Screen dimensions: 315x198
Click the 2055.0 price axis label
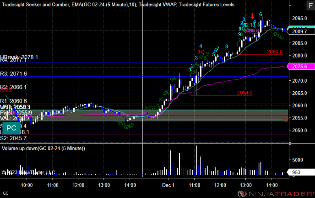(x=299, y=118)
